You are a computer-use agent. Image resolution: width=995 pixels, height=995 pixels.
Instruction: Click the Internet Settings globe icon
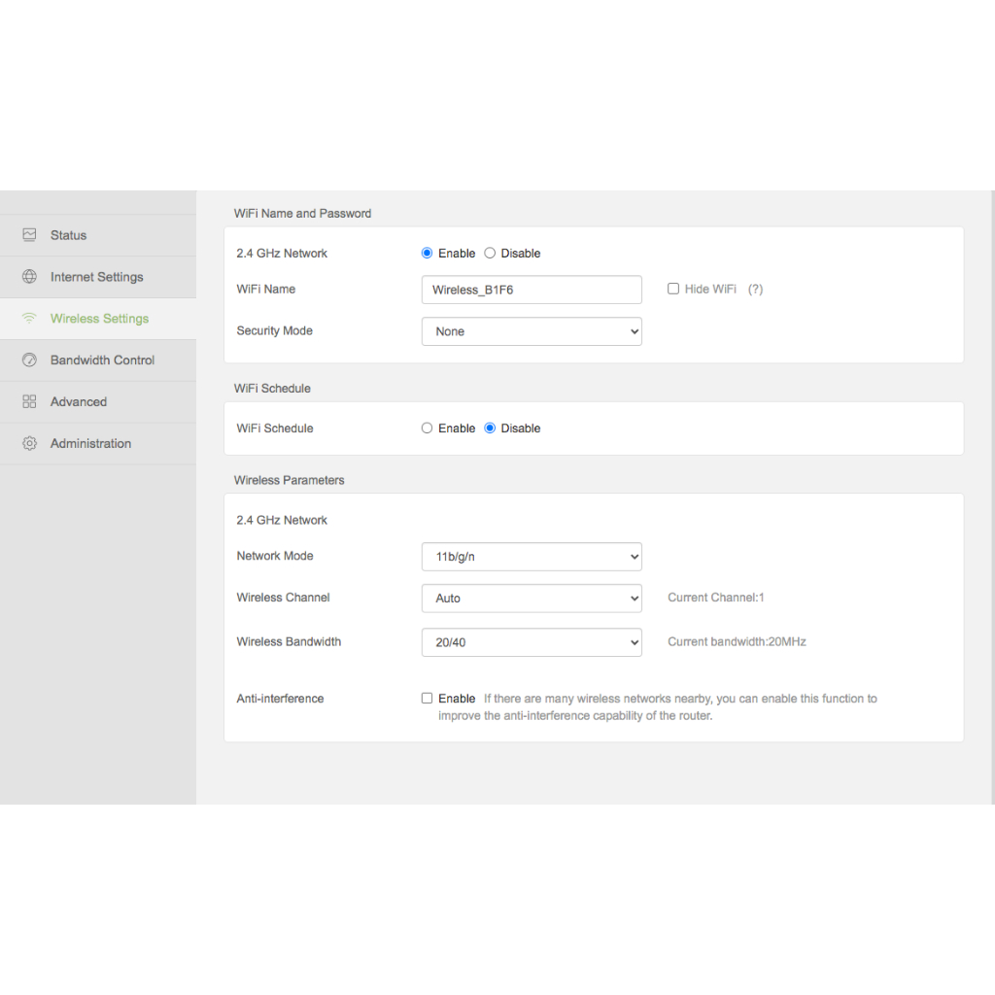29,277
